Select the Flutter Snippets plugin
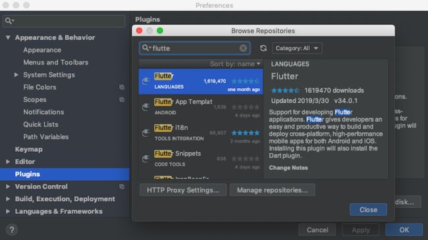428x240 pixels. (x=201, y=159)
